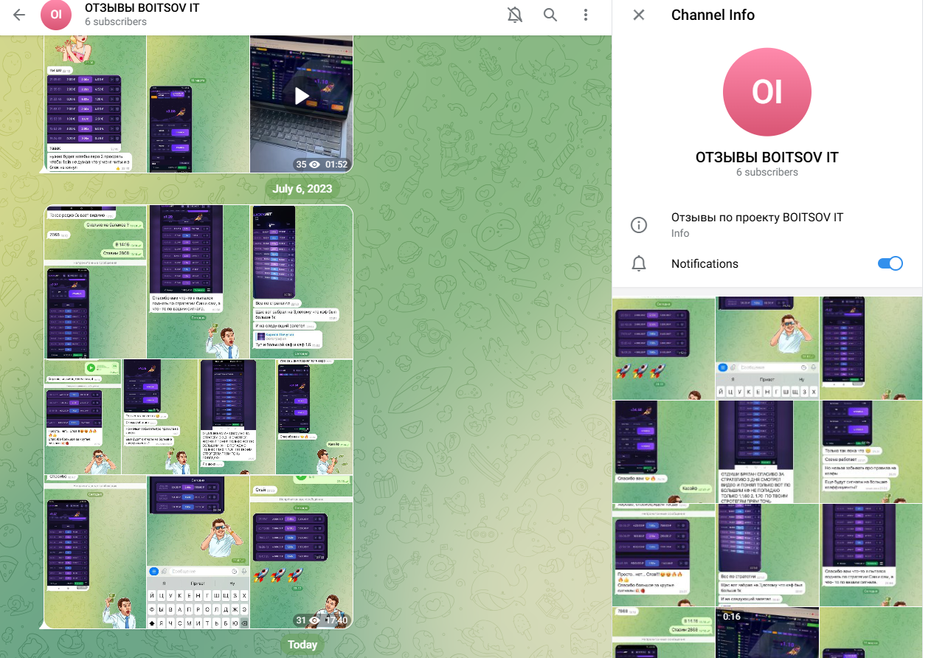
Task: Open the "ОТДУШИ БРАТАН СПАСИБО" thumbnail in the media grid
Action: click(x=767, y=451)
